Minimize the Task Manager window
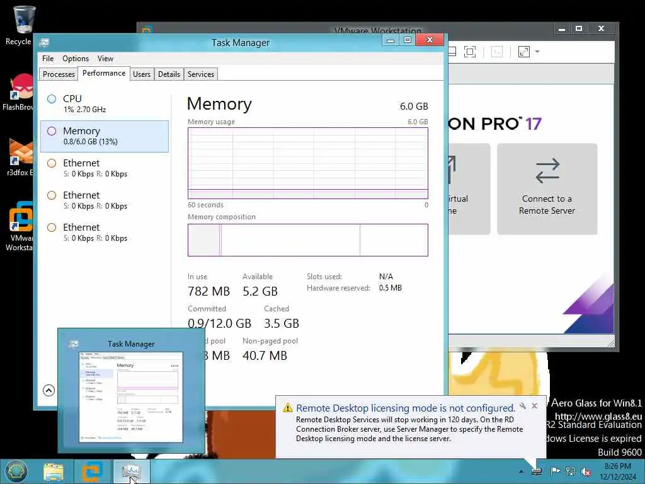This screenshot has height=484, width=645. (x=391, y=40)
